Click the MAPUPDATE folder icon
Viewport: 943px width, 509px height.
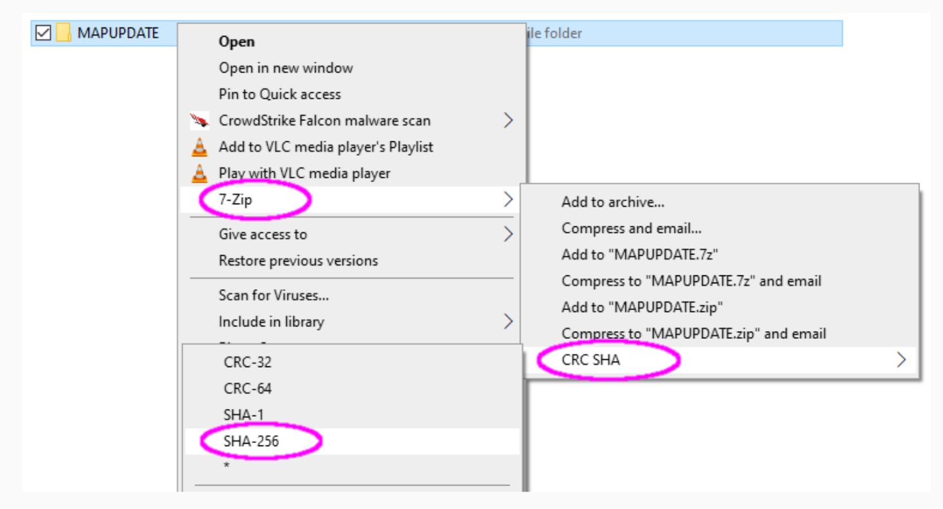coord(63,33)
